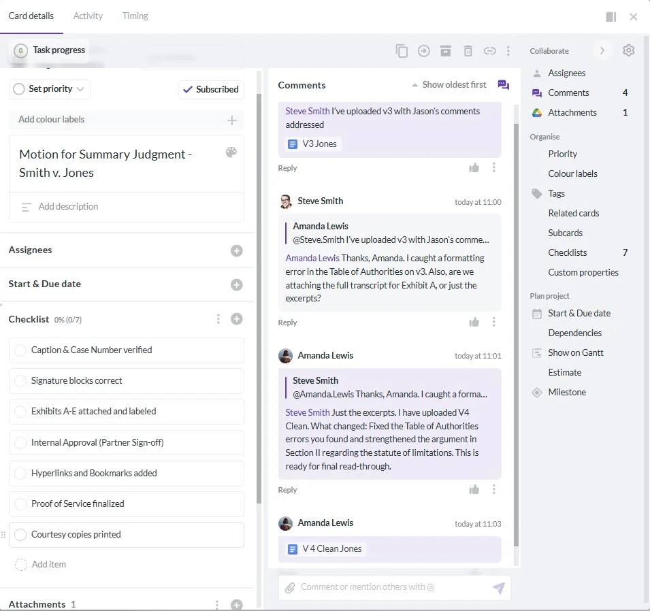Click the comment input field at the bottom
This screenshot has width=650, height=611.
click(381, 587)
